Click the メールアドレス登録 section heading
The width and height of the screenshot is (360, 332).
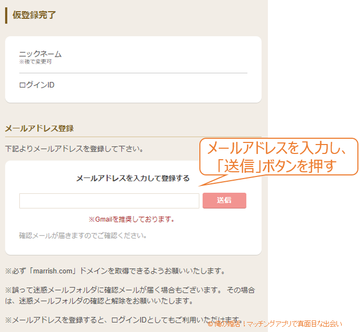pyautogui.click(x=39, y=128)
